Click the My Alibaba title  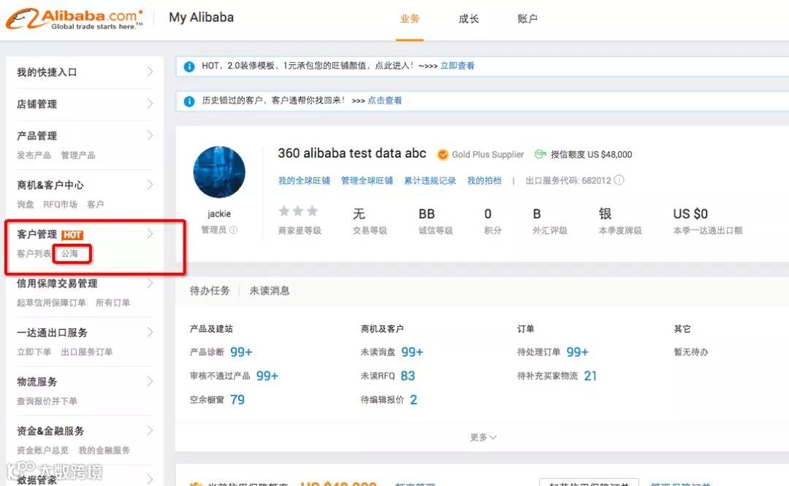[202, 18]
